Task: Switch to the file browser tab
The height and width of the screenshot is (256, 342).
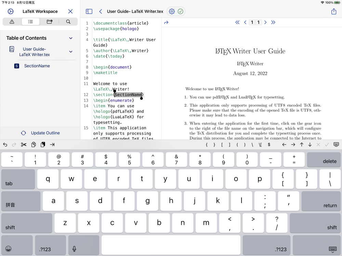Action: (50, 22)
